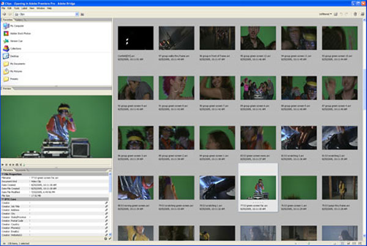Switch to the Folders tab
Screen dimensions: 367x246
pos(20,20)
